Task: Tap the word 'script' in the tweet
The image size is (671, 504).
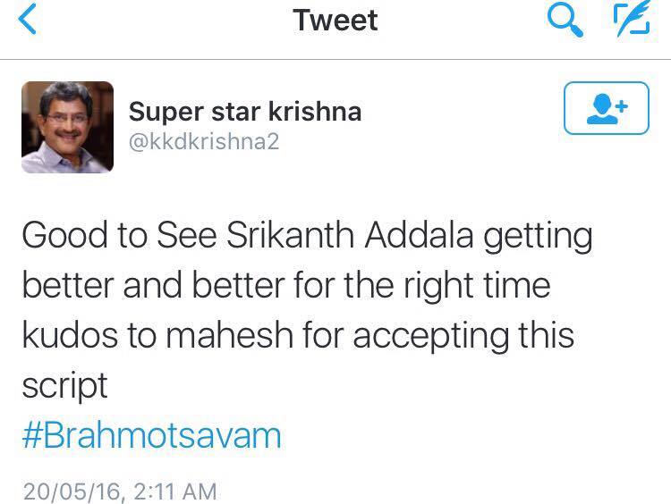Action: (x=64, y=386)
